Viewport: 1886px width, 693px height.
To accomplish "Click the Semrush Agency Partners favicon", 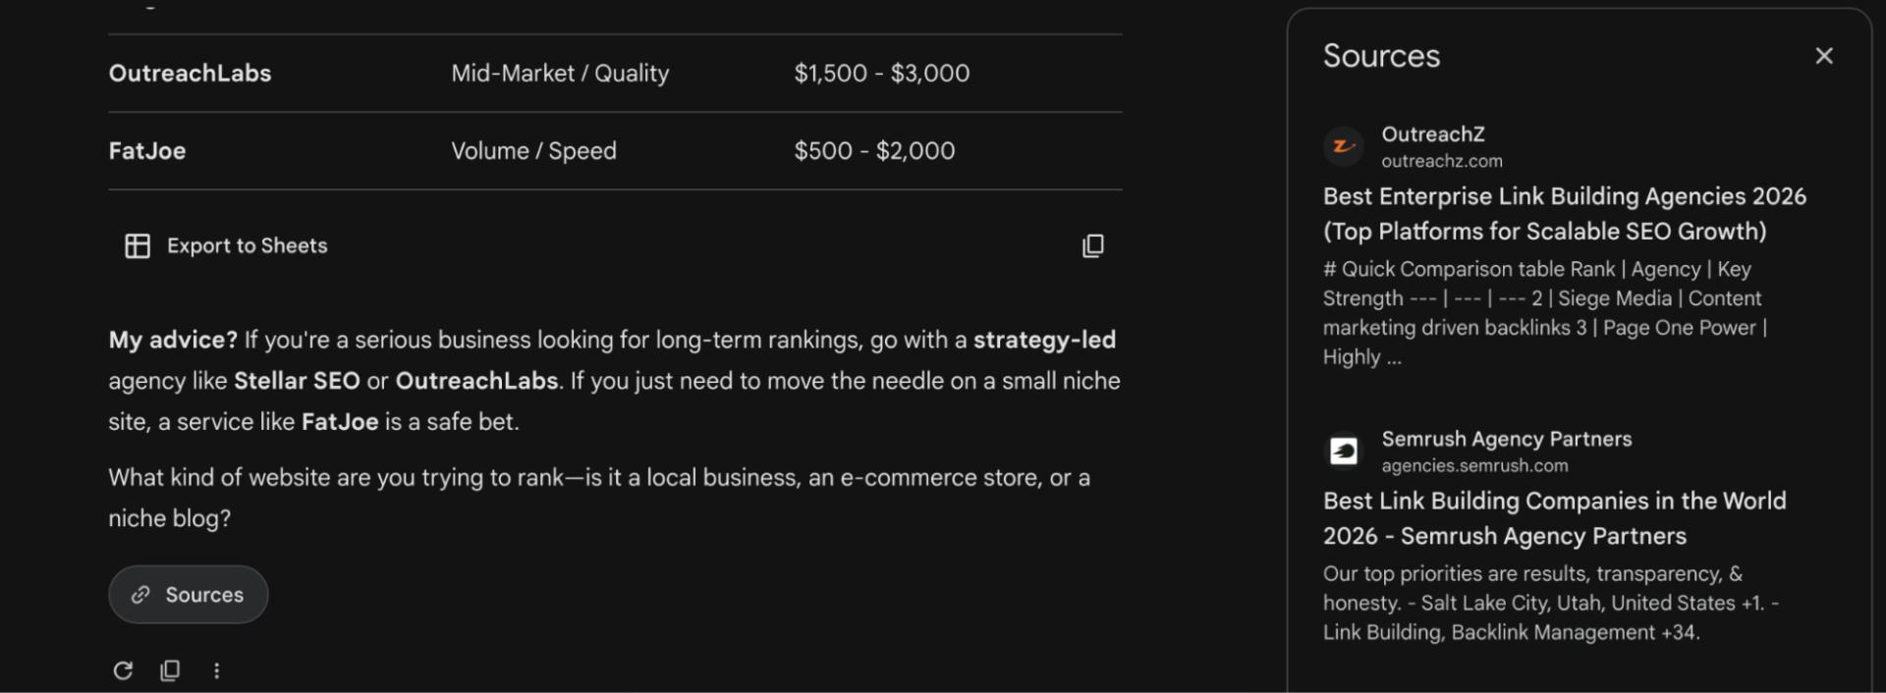I will pyautogui.click(x=1344, y=452).
